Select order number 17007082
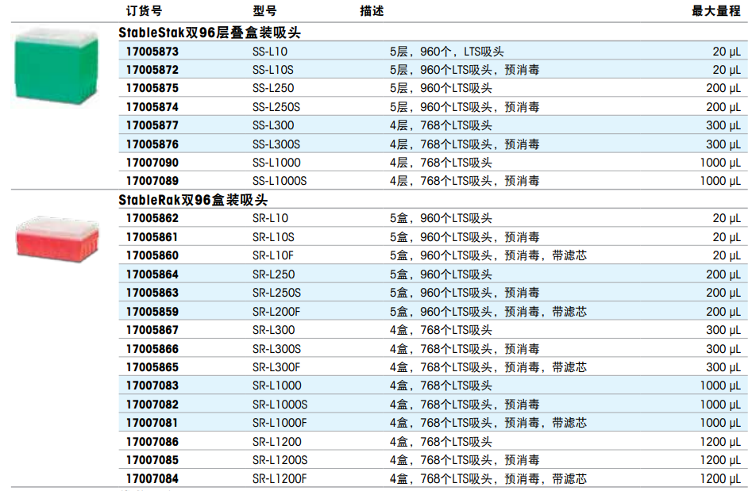 (x=152, y=405)
